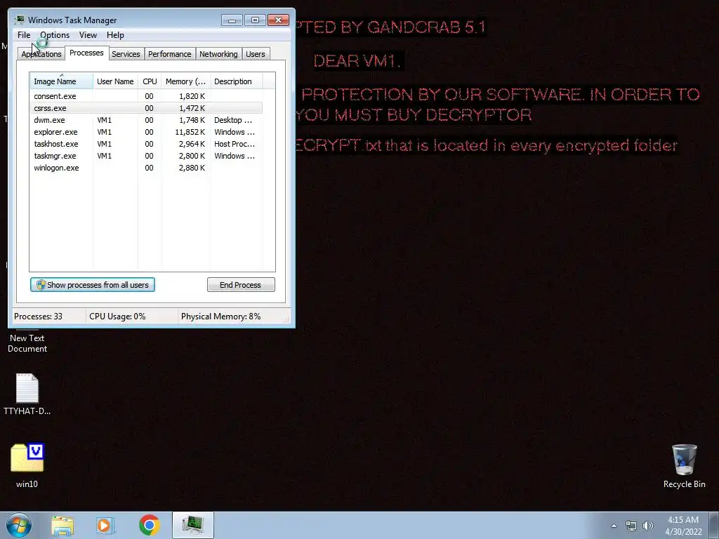The width and height of the screenshot is (719, 539).
Task: Select the taskmgr.exe process
Action: coord(146,156)
